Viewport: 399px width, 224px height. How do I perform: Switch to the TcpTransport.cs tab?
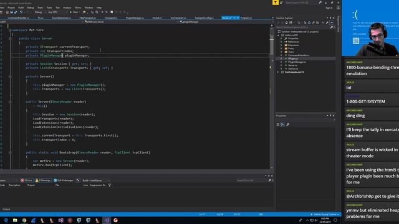click(178, 18)
